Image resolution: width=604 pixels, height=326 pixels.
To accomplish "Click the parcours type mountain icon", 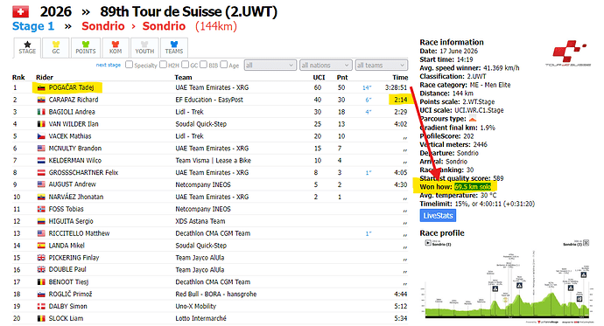I will tap(473, 118).
